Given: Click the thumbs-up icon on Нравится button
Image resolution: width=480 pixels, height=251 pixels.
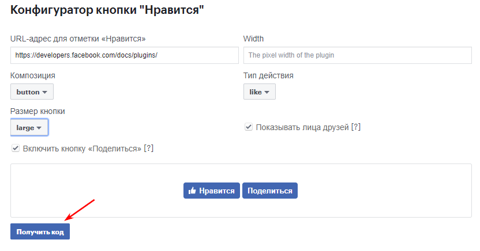Looking at the screenshot, I should (192, 191).
